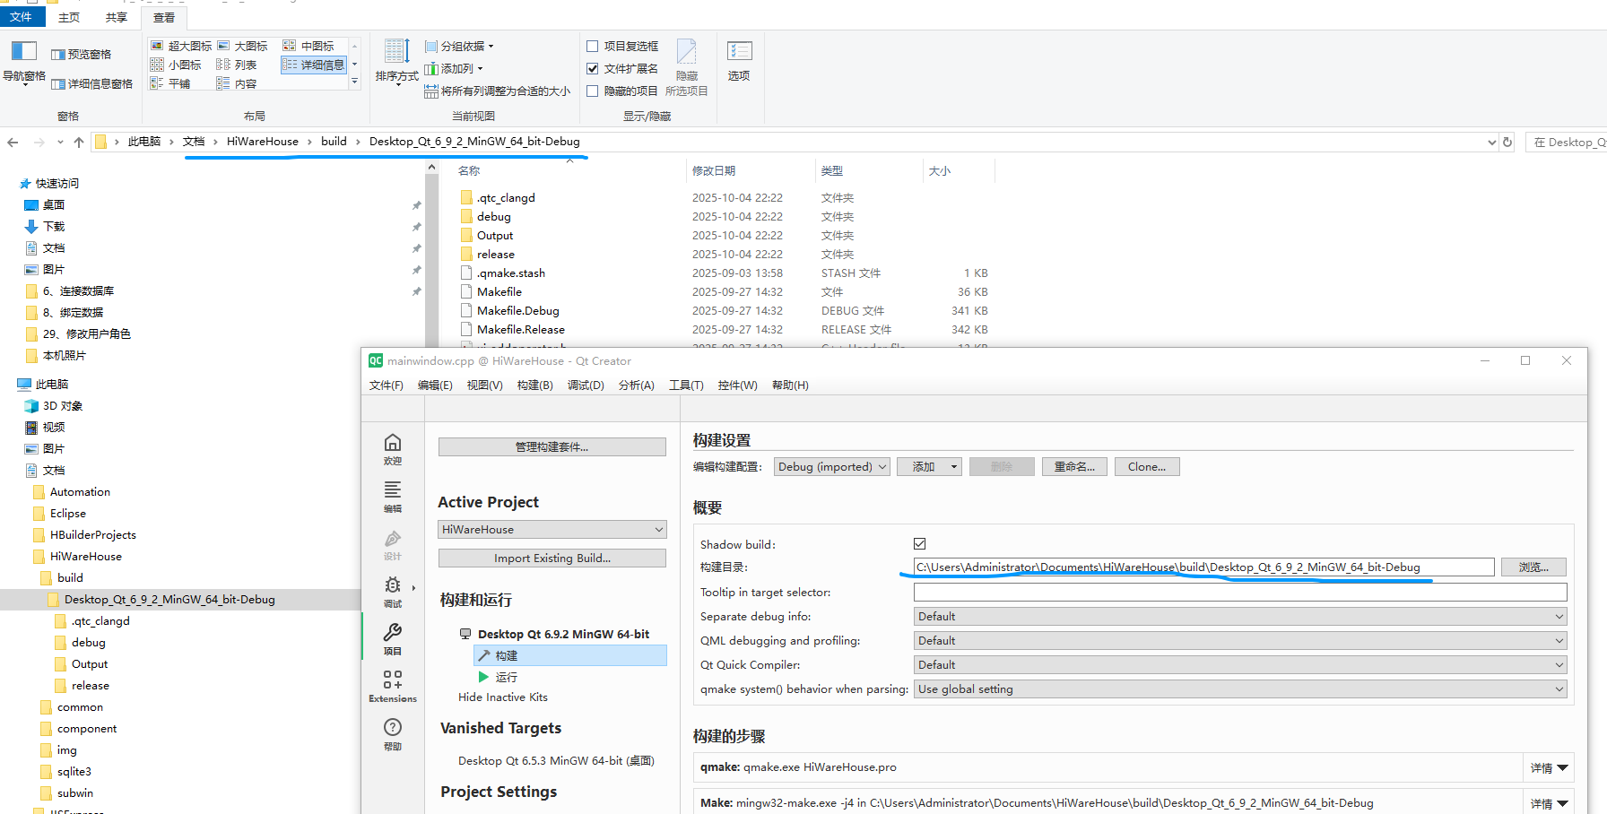Screen dimensions: 1607x814
Task: Open the Active Project HiWareHouse dropdown
Action: click(552, 530)
